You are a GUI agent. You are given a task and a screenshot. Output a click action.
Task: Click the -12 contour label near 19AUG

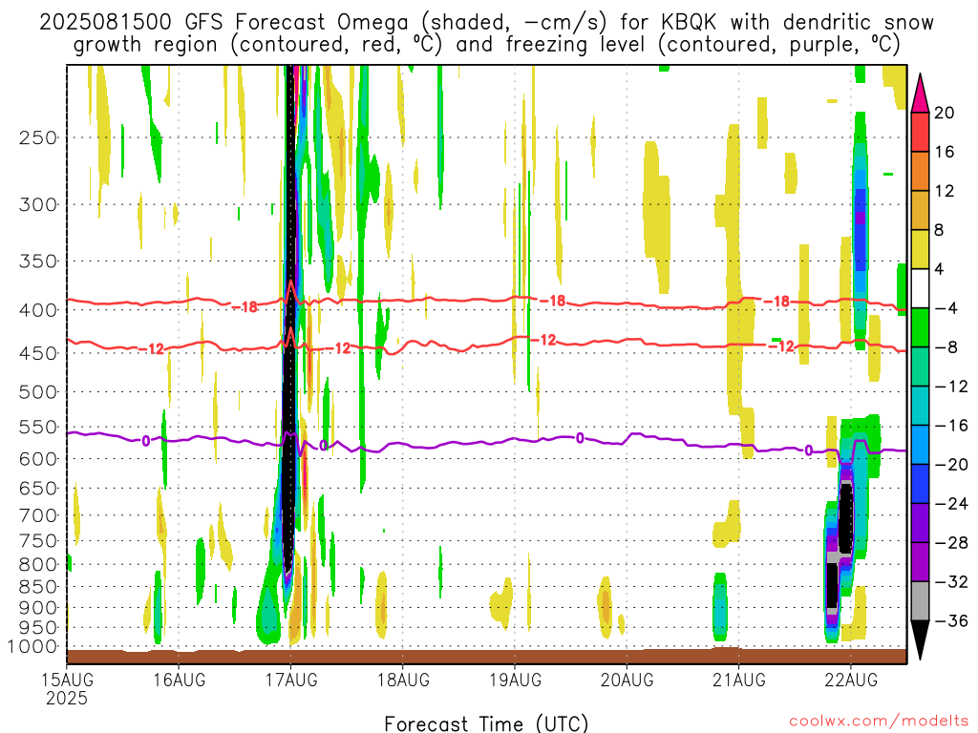point(542,341)
